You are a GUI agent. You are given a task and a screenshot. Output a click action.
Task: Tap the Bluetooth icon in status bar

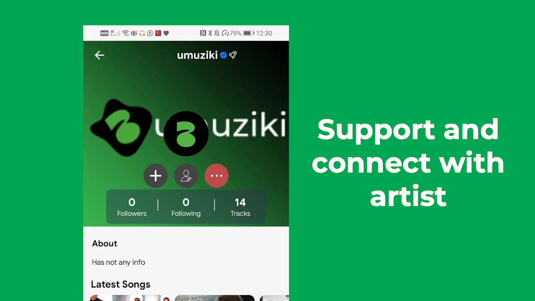[210, 33]
